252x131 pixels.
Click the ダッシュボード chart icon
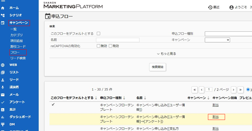3,117
